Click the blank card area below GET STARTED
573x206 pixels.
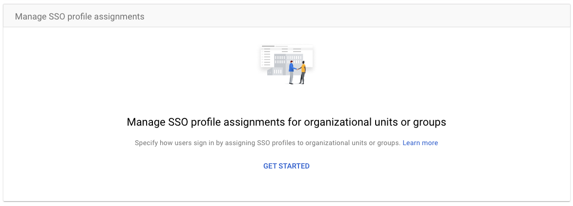[286, 187]
